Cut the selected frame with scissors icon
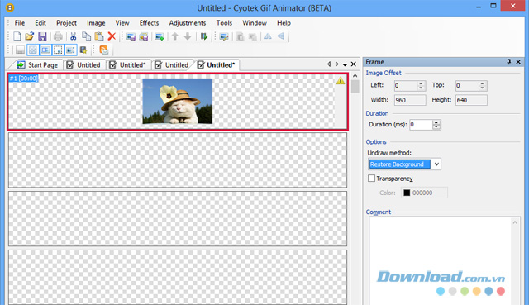Image resolution: width=529 pixels, height=305 pixels. click(74, 36)
